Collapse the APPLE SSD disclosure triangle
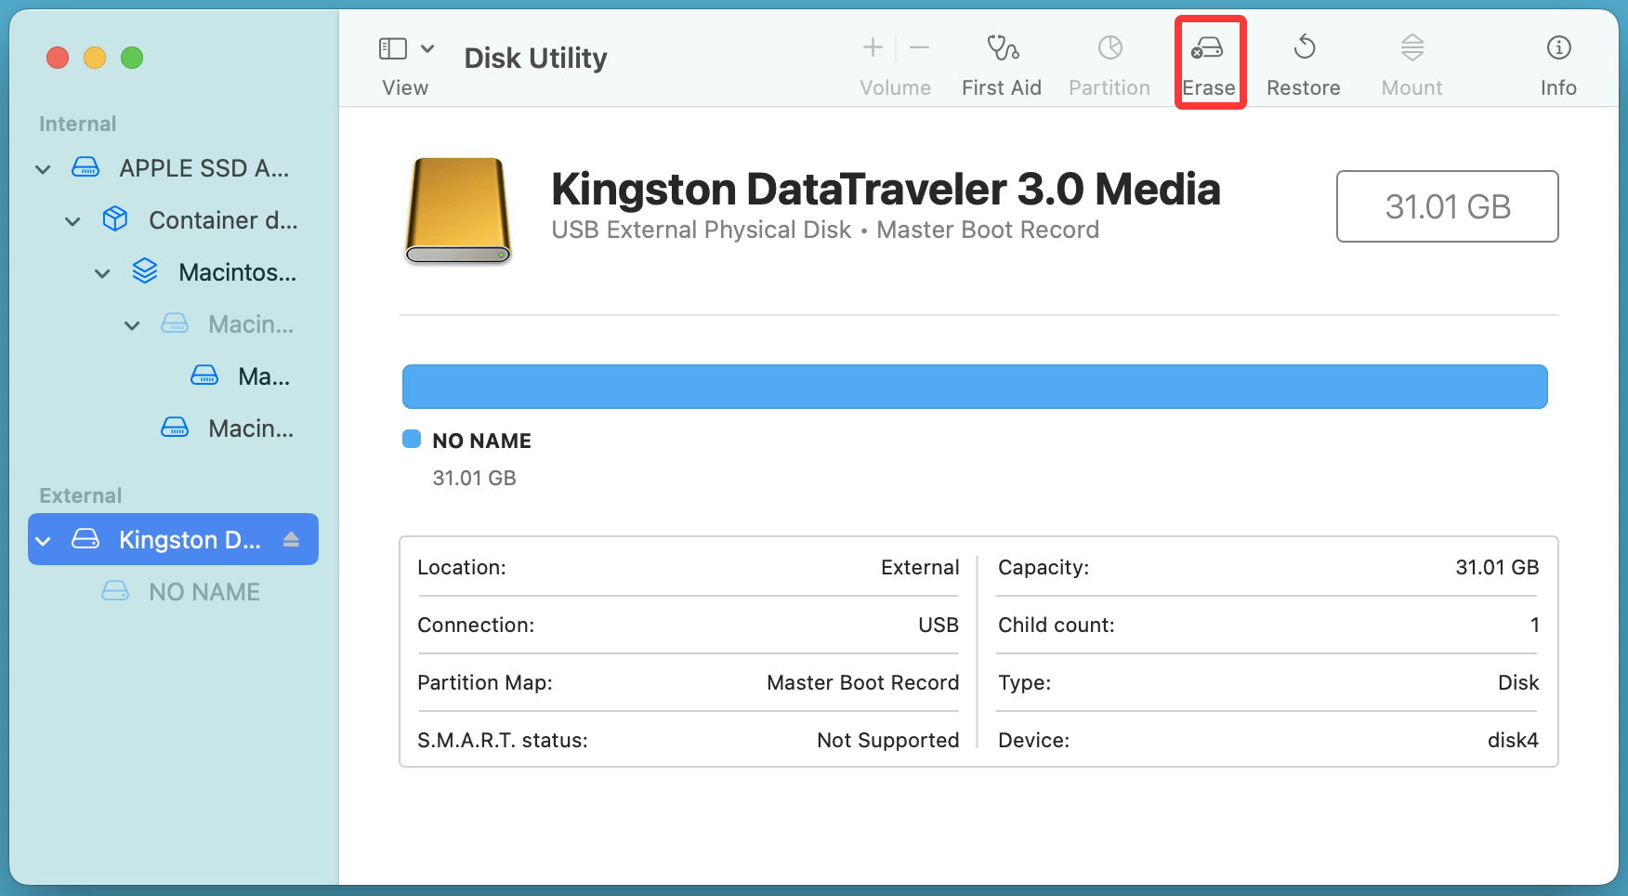Image resolution: width=1628 pixels, height=896 pixels. click(x=43, y=168)
